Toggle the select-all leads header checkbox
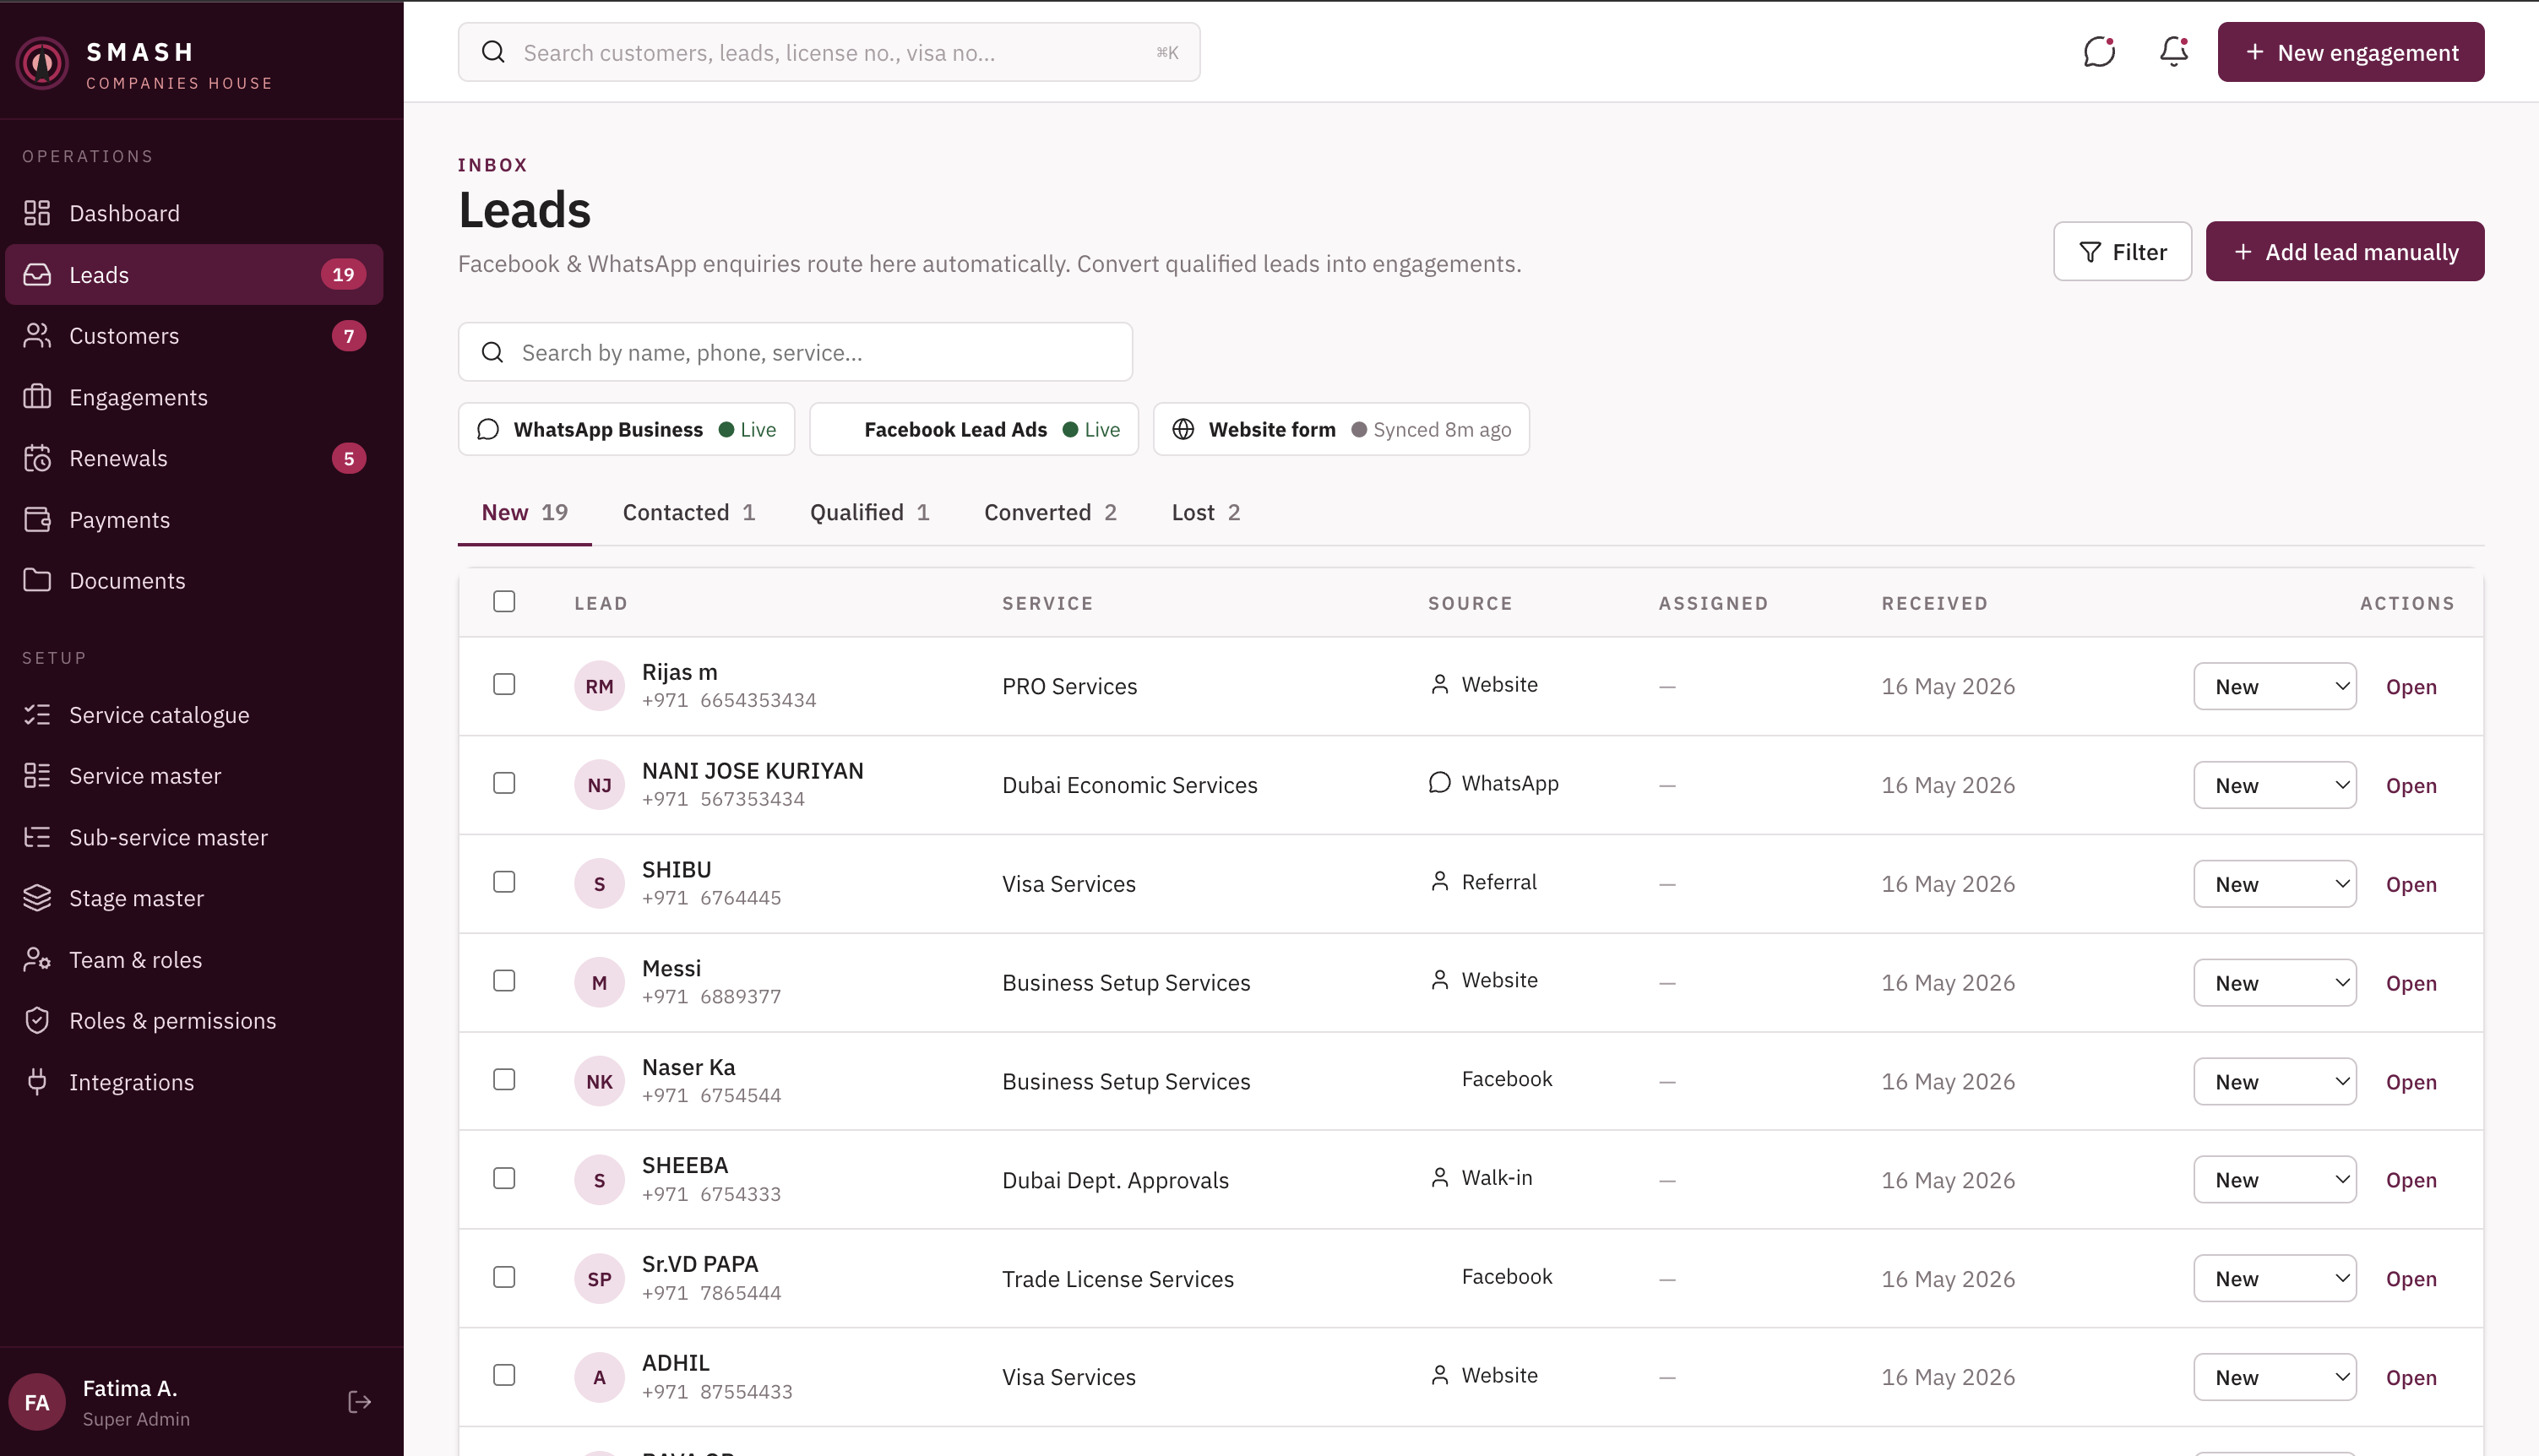The image size is (2539, 1456). click(504, 601)
